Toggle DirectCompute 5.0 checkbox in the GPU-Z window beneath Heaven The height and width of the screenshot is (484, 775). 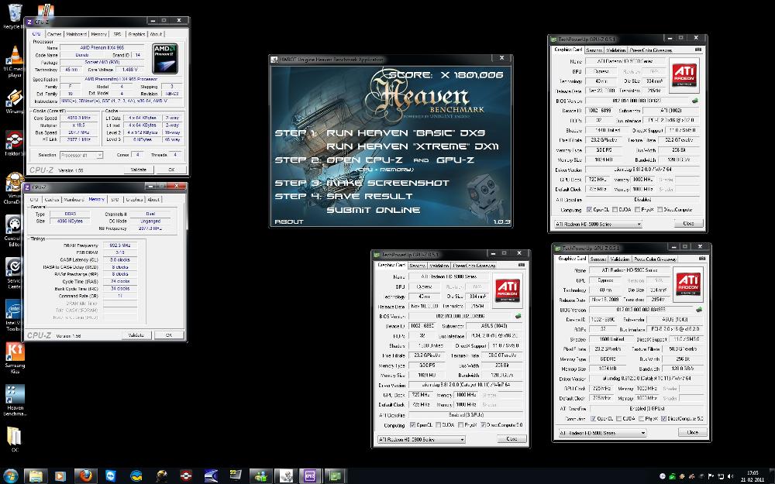point(483,424)
